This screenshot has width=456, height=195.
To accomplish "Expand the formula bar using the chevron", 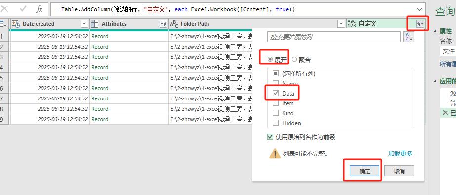I will point(419,9).
